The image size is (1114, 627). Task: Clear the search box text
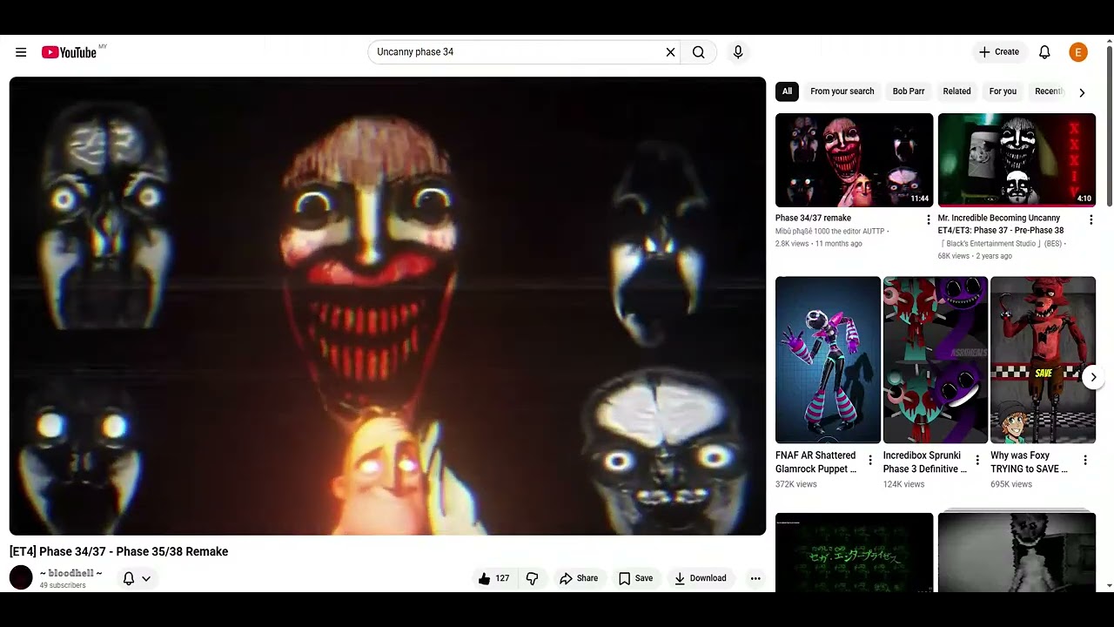tap(670, 52)
